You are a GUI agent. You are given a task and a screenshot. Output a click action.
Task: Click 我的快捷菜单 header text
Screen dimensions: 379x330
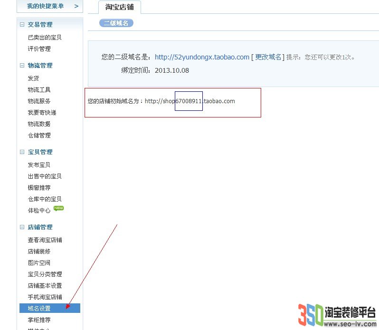tap(46, 6)
